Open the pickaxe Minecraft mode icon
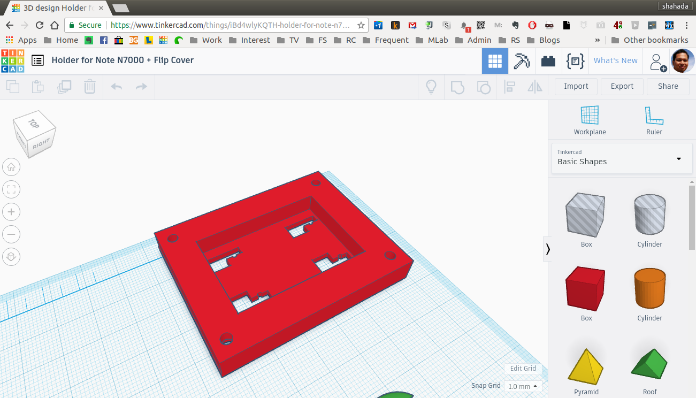The width and height of the screenshot is (696, 398). coord(521,61)
